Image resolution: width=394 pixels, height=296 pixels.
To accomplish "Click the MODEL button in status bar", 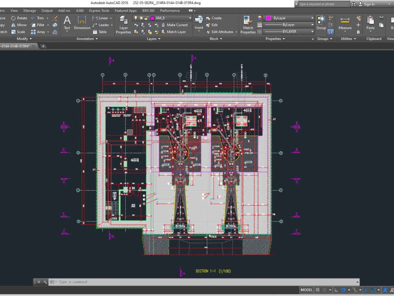I will pos(307,290).
